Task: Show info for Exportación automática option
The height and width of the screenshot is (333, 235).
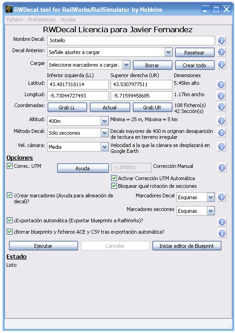Action: 222,222
